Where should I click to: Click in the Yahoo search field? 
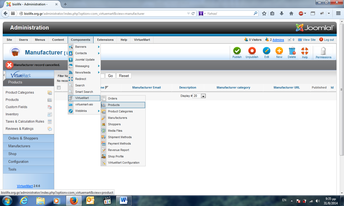(x=230, y=13)
